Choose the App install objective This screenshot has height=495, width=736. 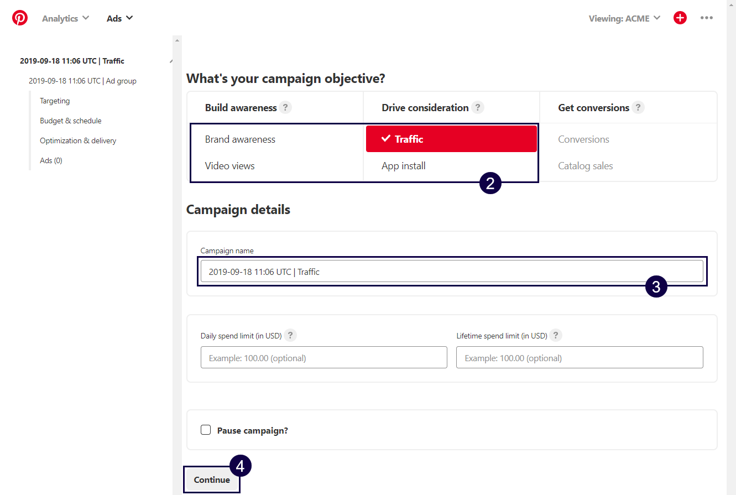(403, 166)
